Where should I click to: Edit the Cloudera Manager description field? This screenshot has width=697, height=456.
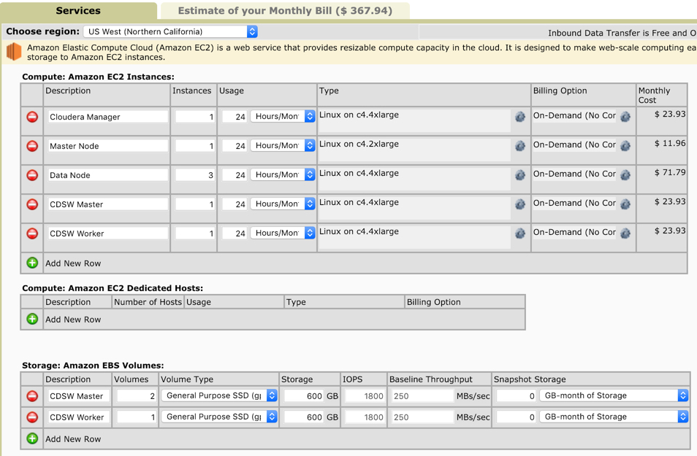pyautogui.click(x=108, y=117)
